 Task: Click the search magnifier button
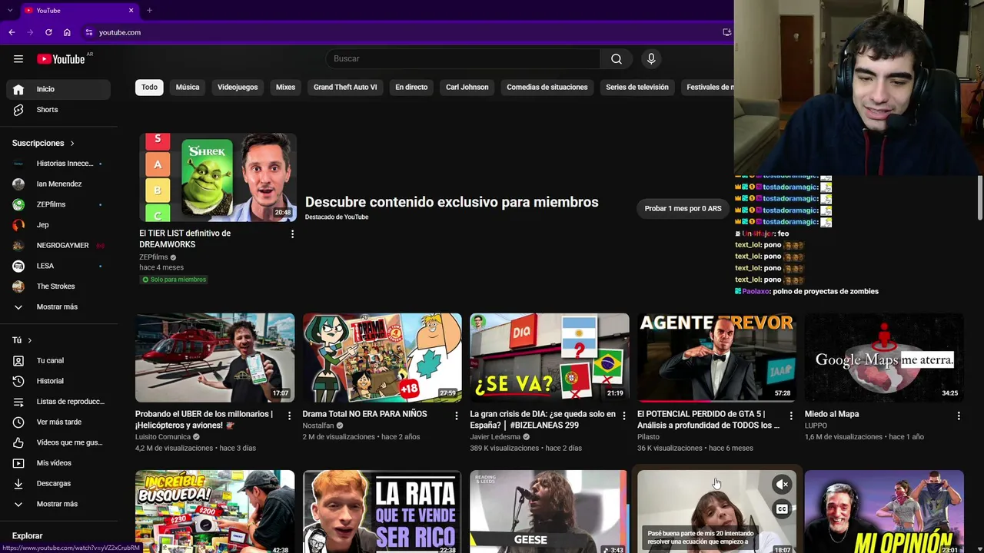point(617,59)
